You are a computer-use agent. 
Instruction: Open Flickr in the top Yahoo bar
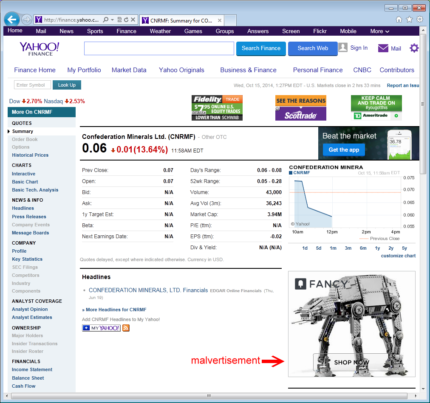[x=320, y=31]
